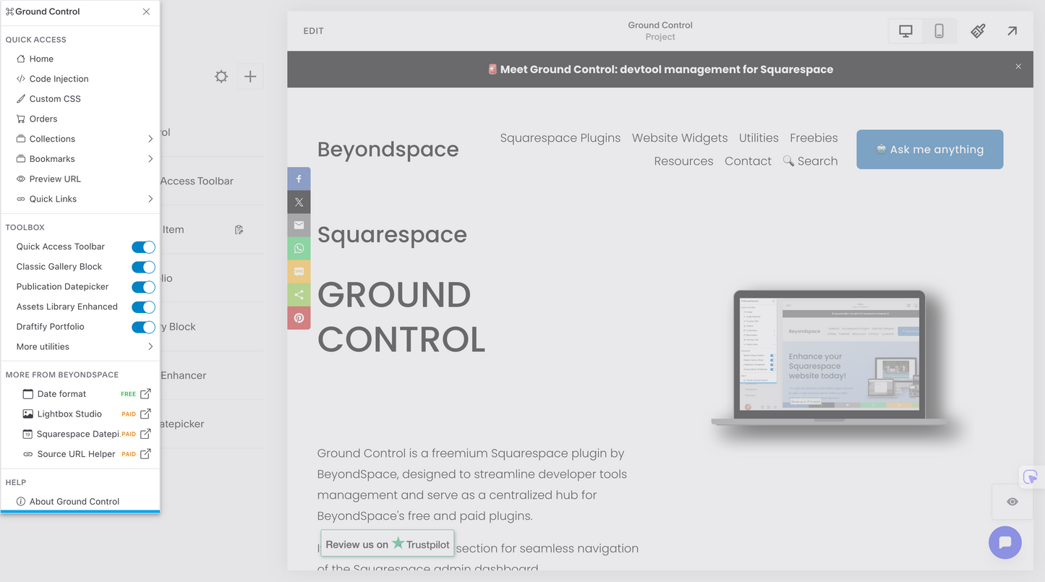Toggle Publication Datepicker switch
1045x582 pixels.
pyautogui.click(x=143, y=287)
